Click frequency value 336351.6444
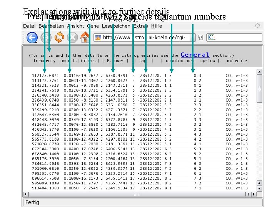 pyautogui.click(x=45, y=105)
